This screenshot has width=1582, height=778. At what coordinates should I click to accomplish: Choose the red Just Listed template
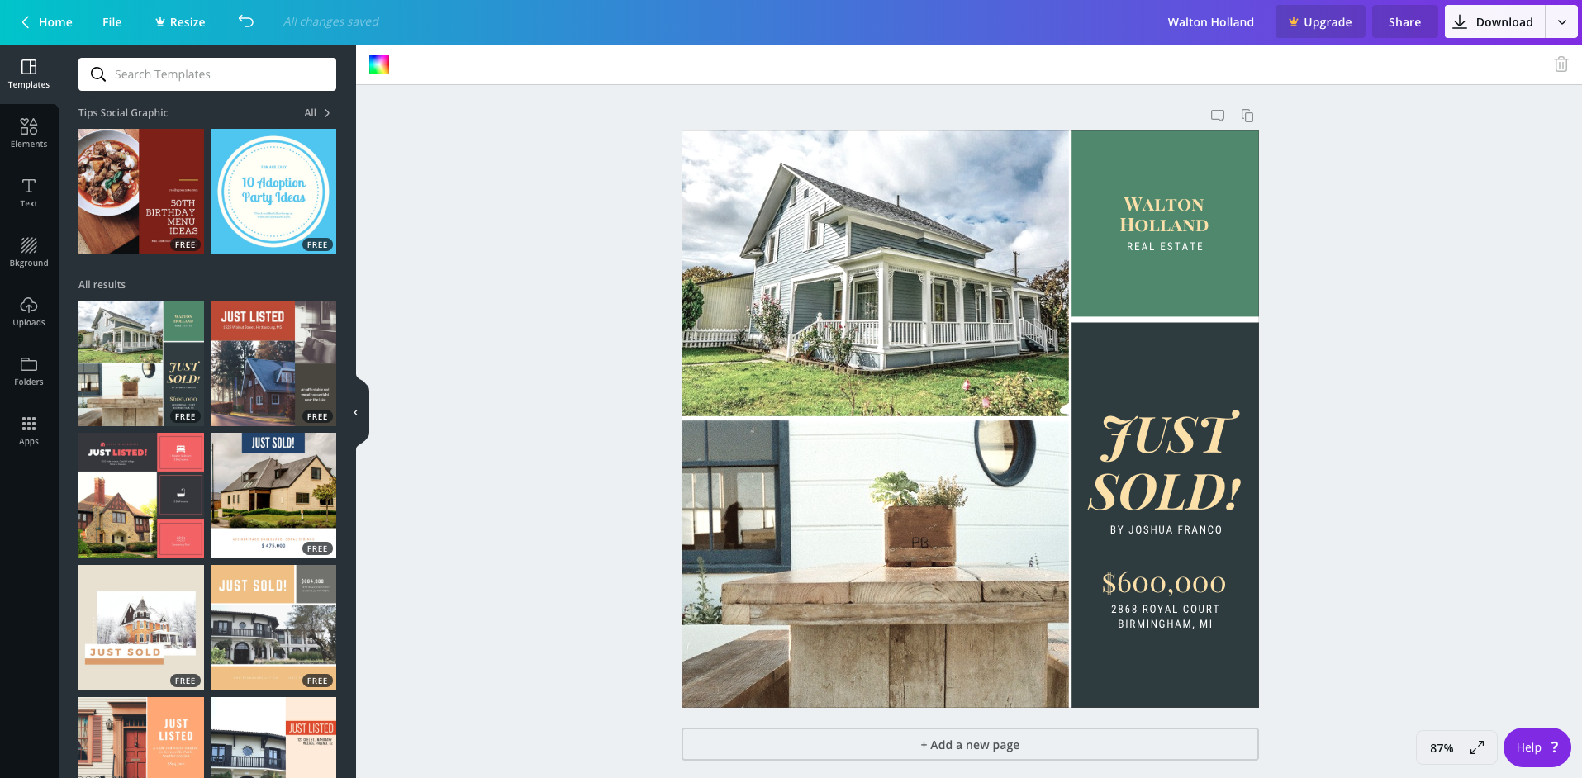[273, 363]
